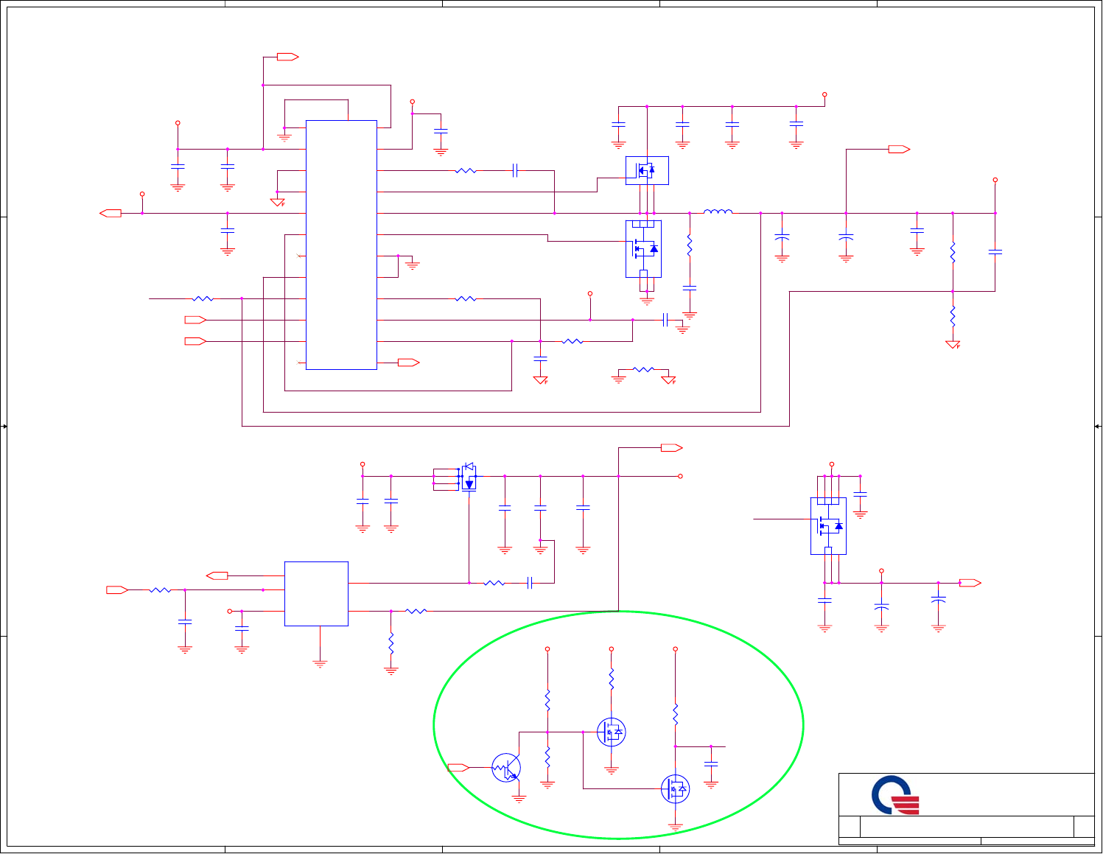1103x854 pixels.
Task: Click the blue Q company logo
Action: click(895, 795)
